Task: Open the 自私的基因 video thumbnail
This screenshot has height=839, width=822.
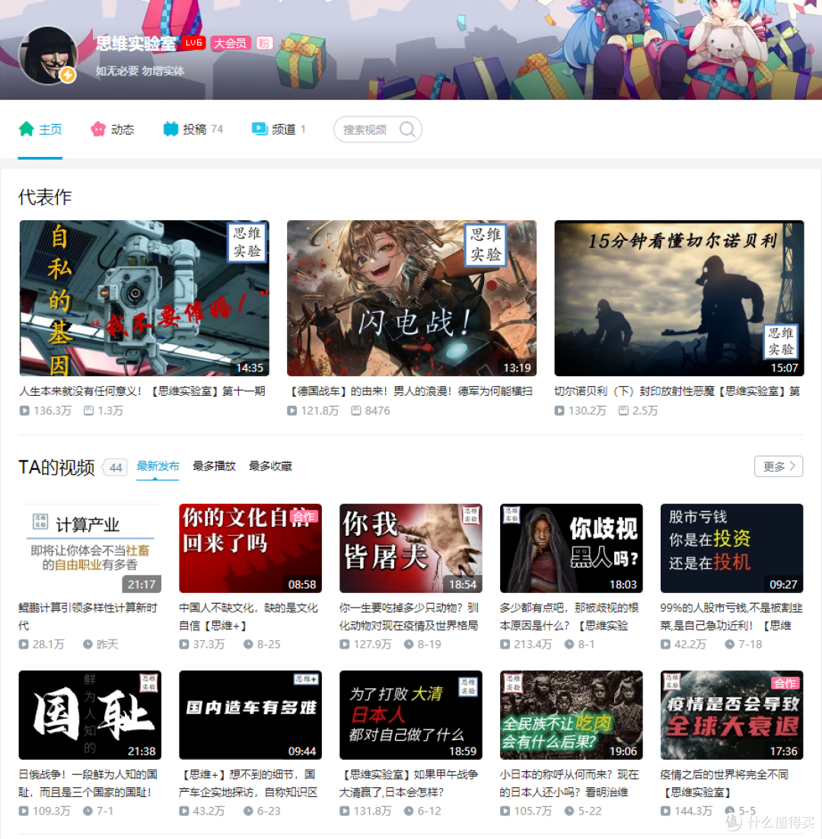Action: pos(145,298)
